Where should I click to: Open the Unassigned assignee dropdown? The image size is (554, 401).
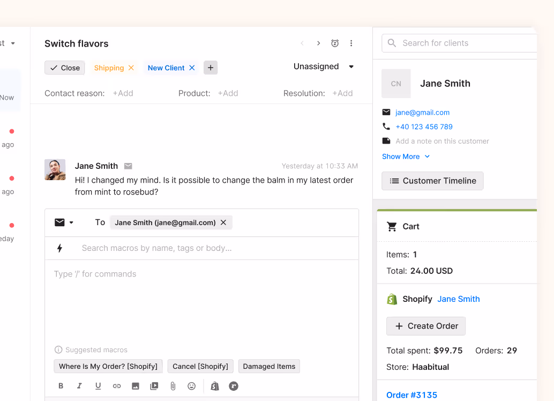(324, 66)
